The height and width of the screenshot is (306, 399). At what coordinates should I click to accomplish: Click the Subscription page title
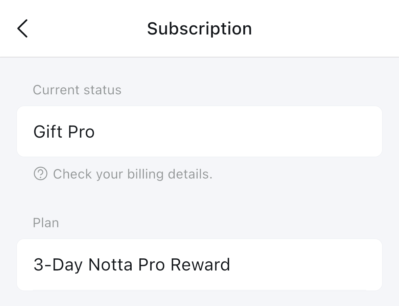point(200,29)
